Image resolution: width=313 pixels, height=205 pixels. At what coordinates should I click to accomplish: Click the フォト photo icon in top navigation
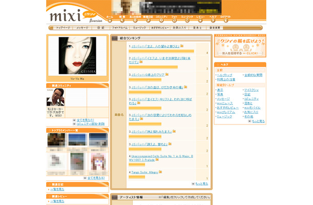174,20
